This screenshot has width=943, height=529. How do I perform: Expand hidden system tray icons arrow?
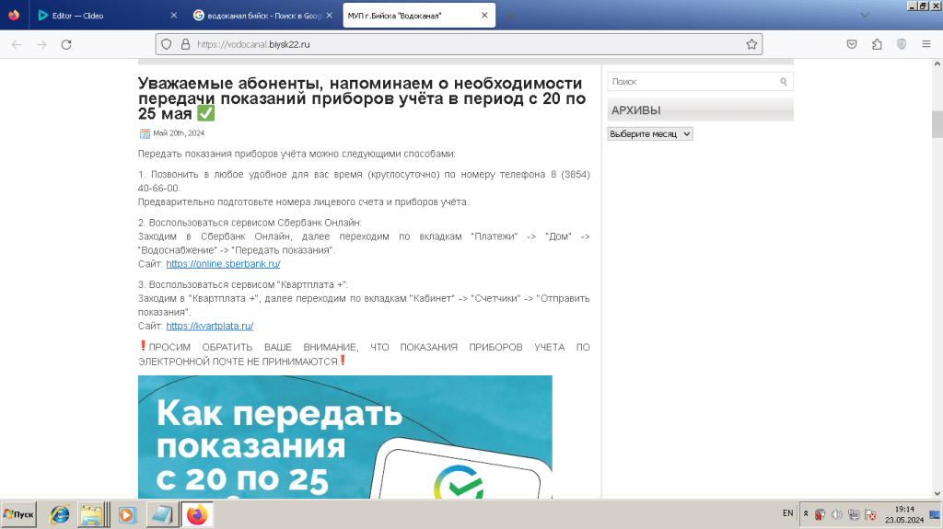tap(807, 514)
